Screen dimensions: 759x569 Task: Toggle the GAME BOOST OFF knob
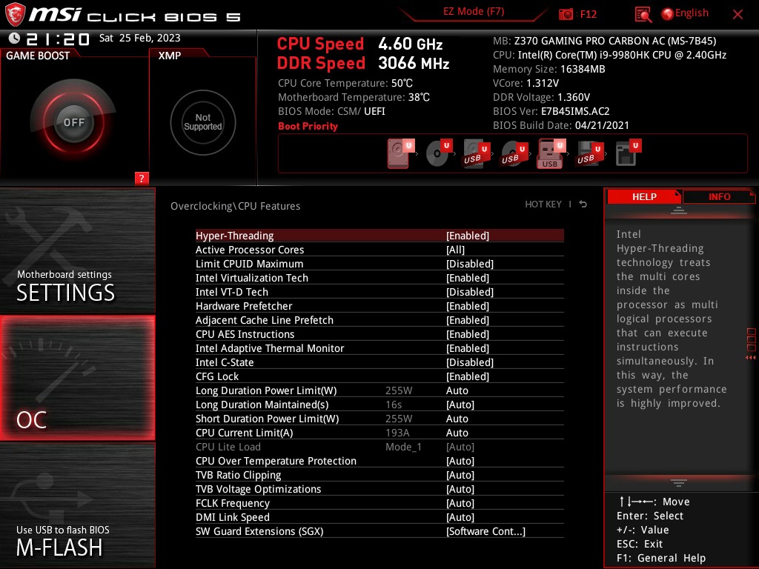tap(73, 122)
